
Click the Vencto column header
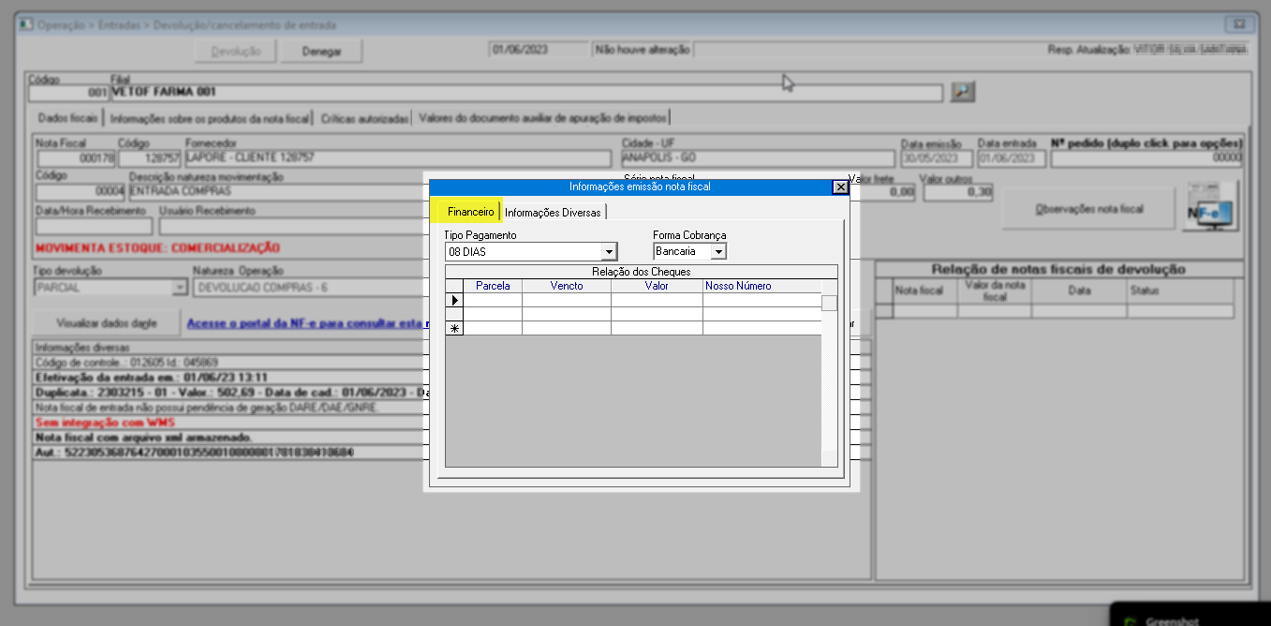pyautogui.click(x=566, y=286)
